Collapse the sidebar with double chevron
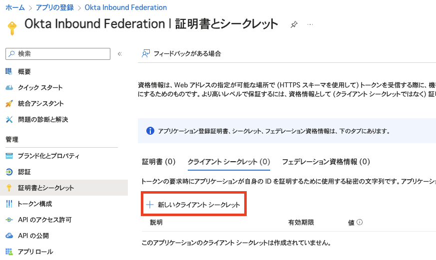Image resolution: width=436 pixels, height=260 pixels. (x=120, y=54)
